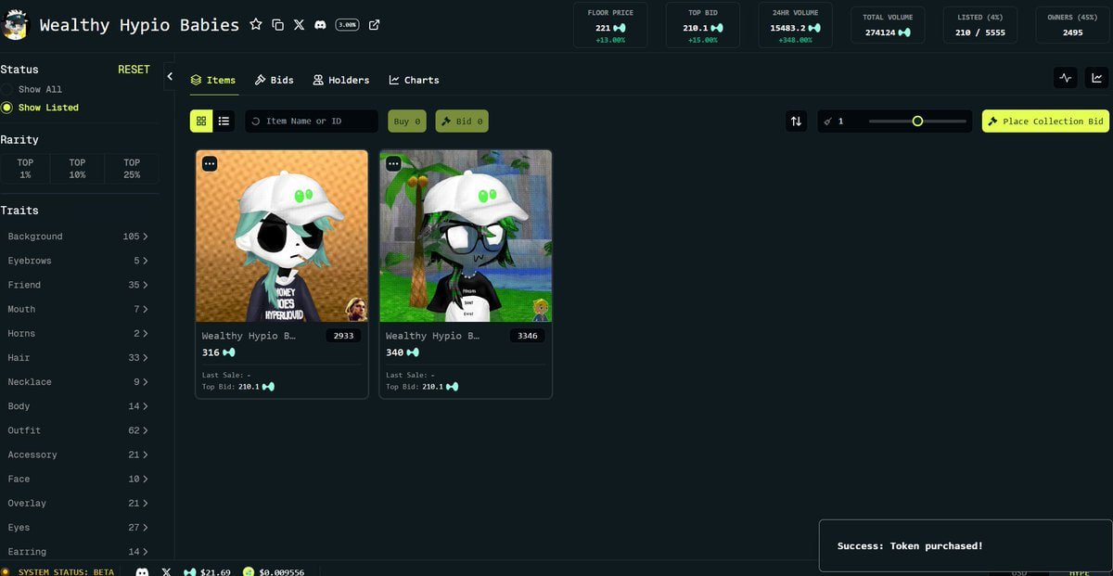
Task: Switch to list view
Action: click(224, 122)
